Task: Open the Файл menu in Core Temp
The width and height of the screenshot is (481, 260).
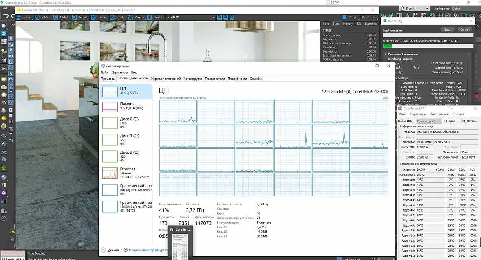Action: click(x=402, y=114)
